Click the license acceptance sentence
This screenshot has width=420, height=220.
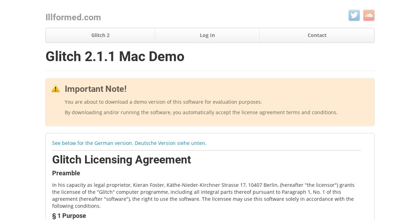click(x=201, y=112)
